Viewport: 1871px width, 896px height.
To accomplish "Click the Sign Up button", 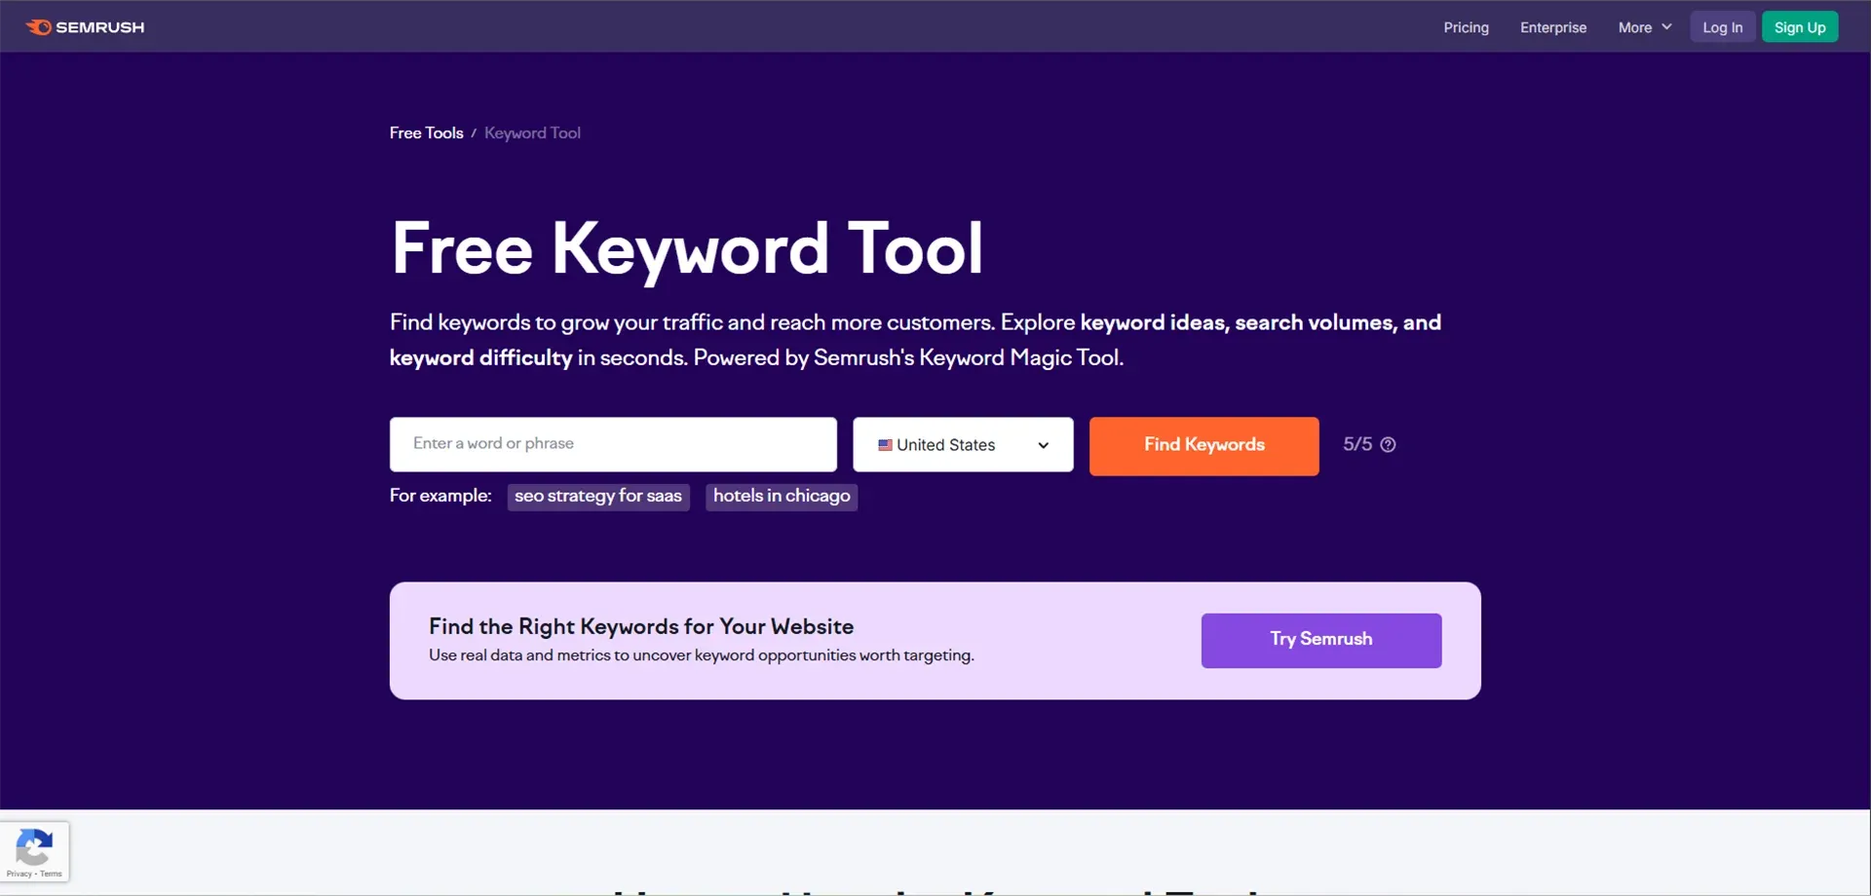I will [1799, 26].
